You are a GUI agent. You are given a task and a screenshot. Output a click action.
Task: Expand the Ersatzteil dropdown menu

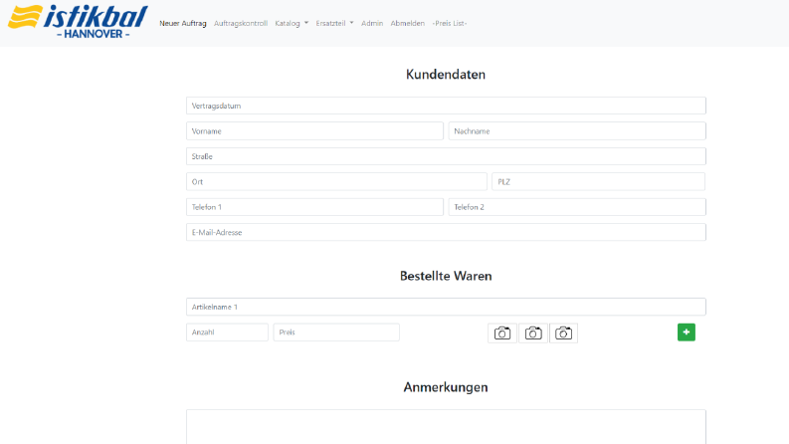point(334,23)
